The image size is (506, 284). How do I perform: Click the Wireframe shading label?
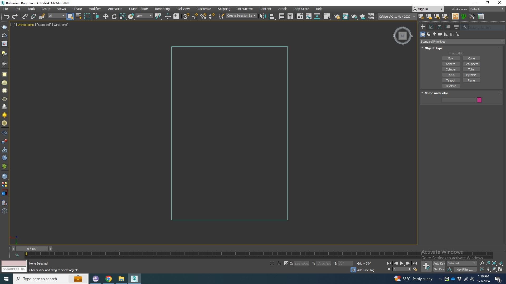(60, 25)
